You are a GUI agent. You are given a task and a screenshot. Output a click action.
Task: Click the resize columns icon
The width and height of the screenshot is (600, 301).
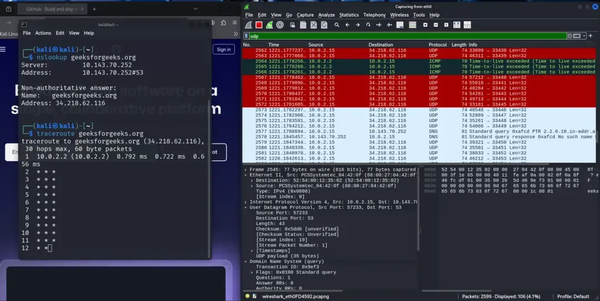(457, 25)
